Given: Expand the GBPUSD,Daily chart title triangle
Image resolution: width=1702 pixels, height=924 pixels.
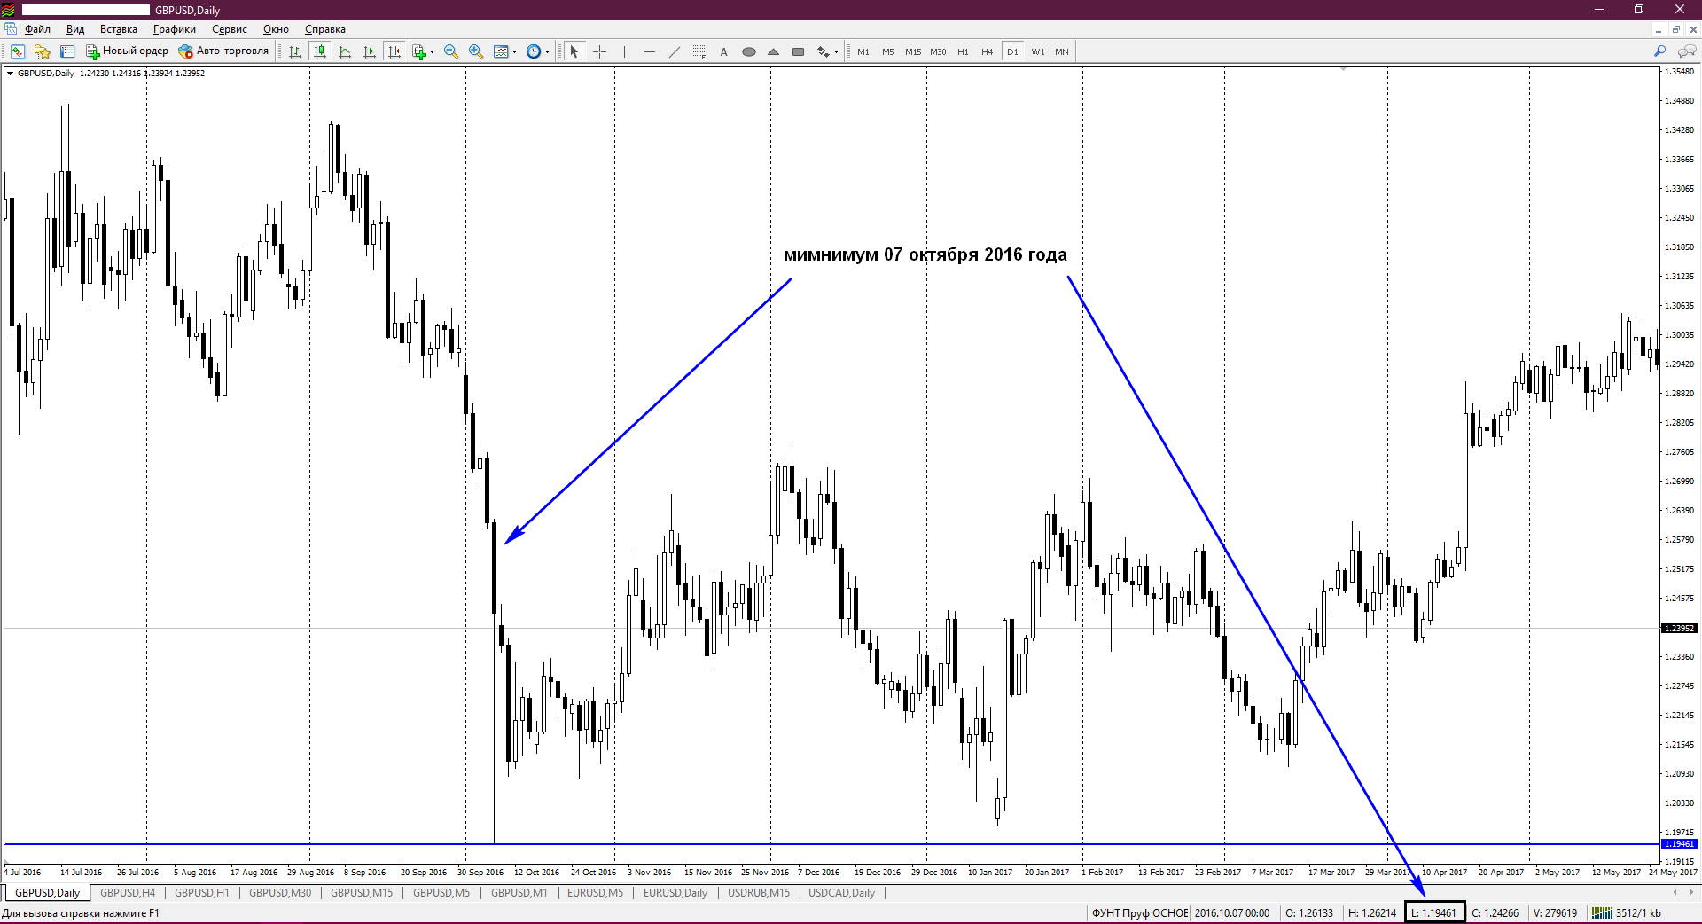Looking at the screenshot, I should pyautogui.click(x=11, y=74).
